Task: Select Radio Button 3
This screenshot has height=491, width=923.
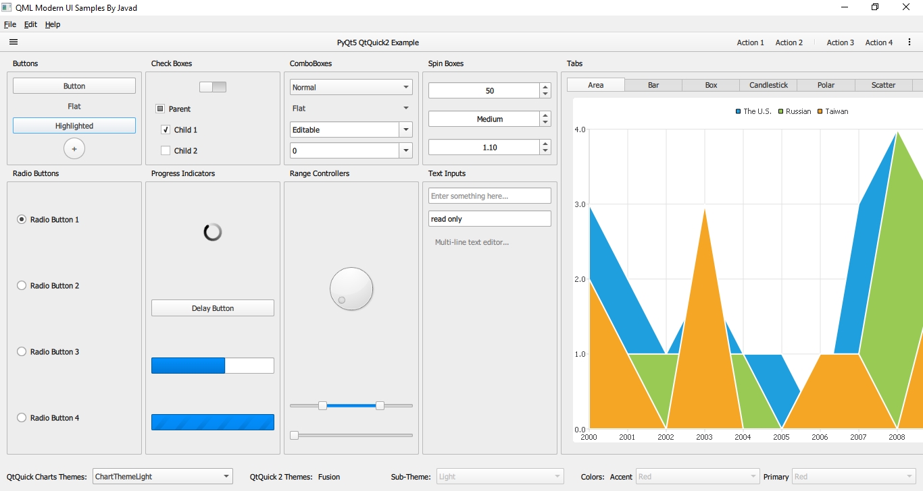Action: click(22, 351)
